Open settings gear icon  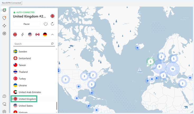tap(4, 112)
